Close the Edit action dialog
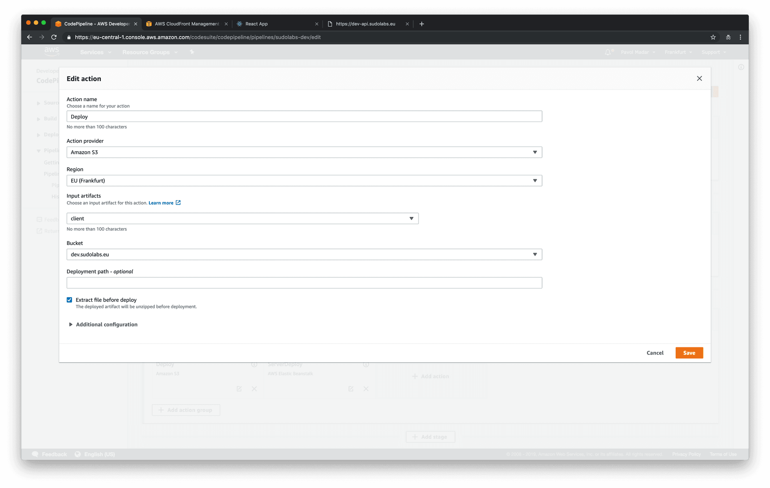The height and width of the screenshot is (488, 770). pos(699,78)
